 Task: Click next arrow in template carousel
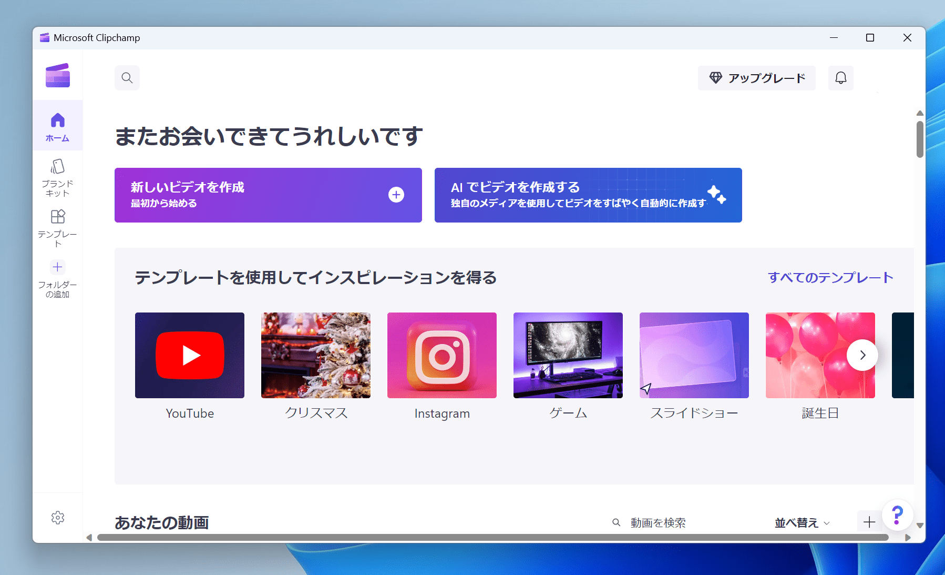[862, 355]
